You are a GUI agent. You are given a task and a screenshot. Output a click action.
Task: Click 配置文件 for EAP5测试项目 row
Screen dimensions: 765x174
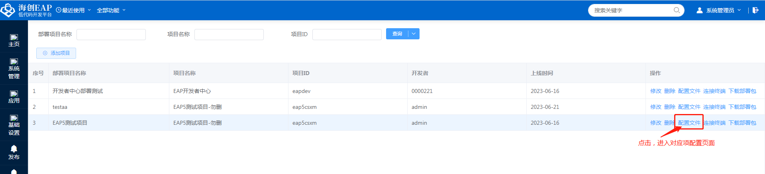(689, 123)
